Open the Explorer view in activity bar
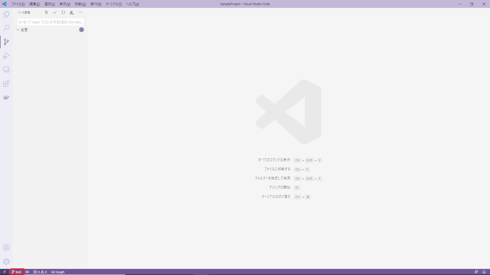This screenshot has height=275, width=490. coord(6,14)
